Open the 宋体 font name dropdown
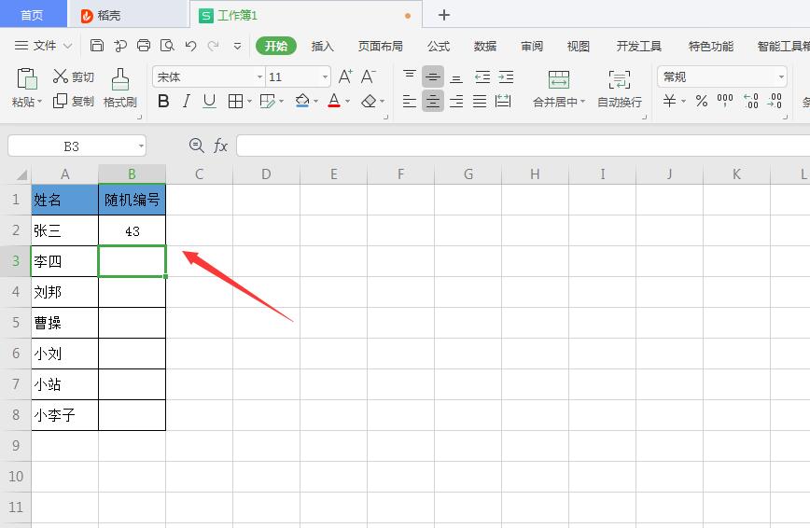 pyautogui.click(x=259, y=77)
